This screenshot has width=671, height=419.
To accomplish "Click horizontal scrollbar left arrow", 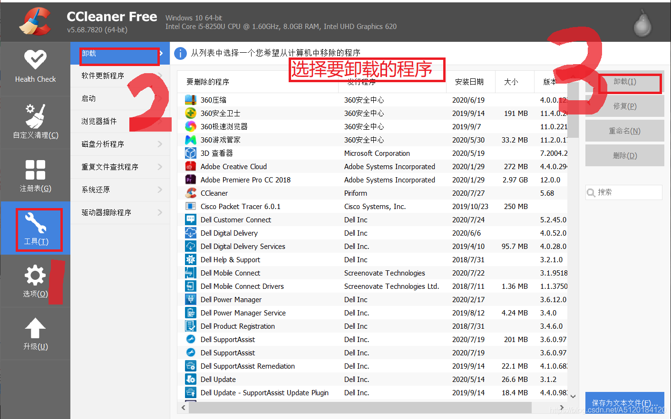I will (184, 408).
